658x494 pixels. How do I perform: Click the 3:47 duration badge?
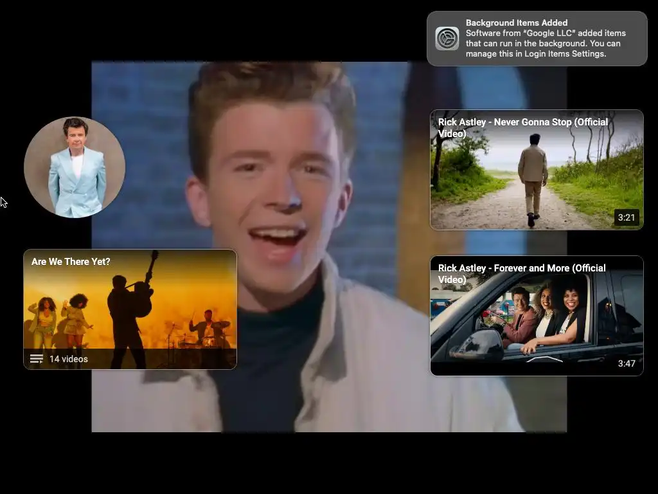coord(627,363)
